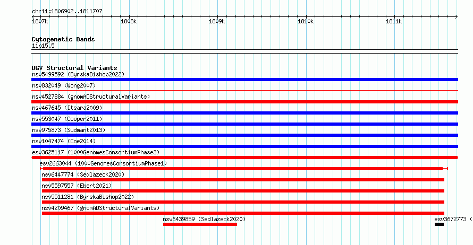473x245 pixels.
Task: Click the blue bar of nsv553047
Action: pos(244,124)
